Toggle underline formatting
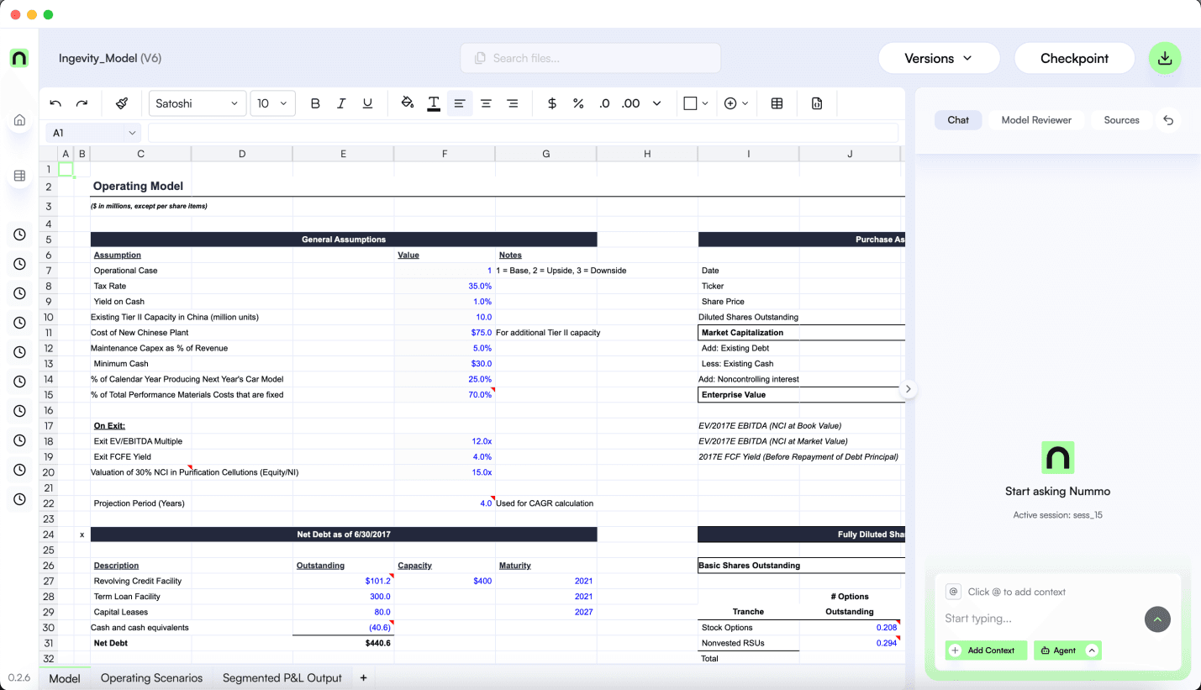The image size is (1201, 690). click(x=367, y=103)
